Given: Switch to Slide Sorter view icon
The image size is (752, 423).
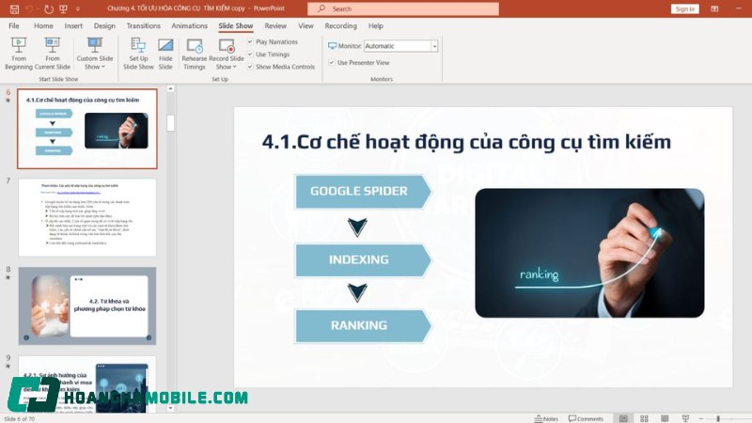Looking at the screenshot, I should click(x=644, y=418).
